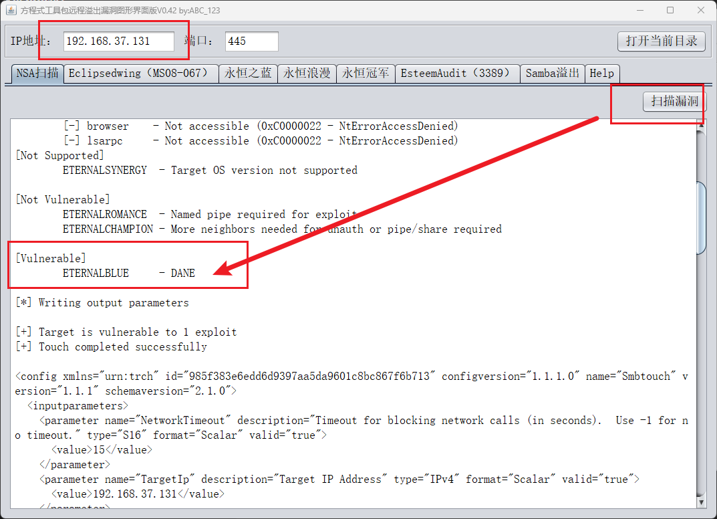Focus the 端口 field showing 445
The image size is (717, 519).
coord(251,41)
